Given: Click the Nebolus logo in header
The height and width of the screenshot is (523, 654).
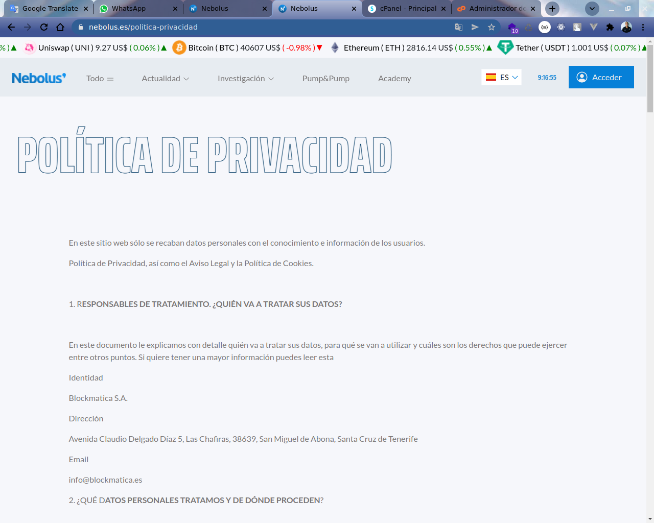Looking at the screenshot, I should tap(39, 78).
